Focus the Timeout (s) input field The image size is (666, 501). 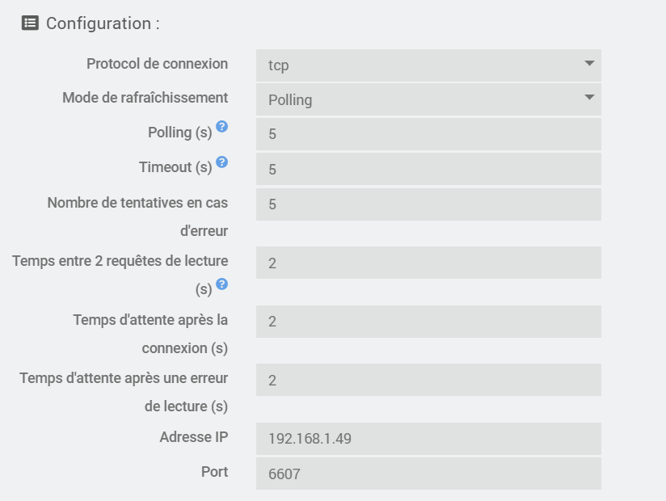click(428, 170)
